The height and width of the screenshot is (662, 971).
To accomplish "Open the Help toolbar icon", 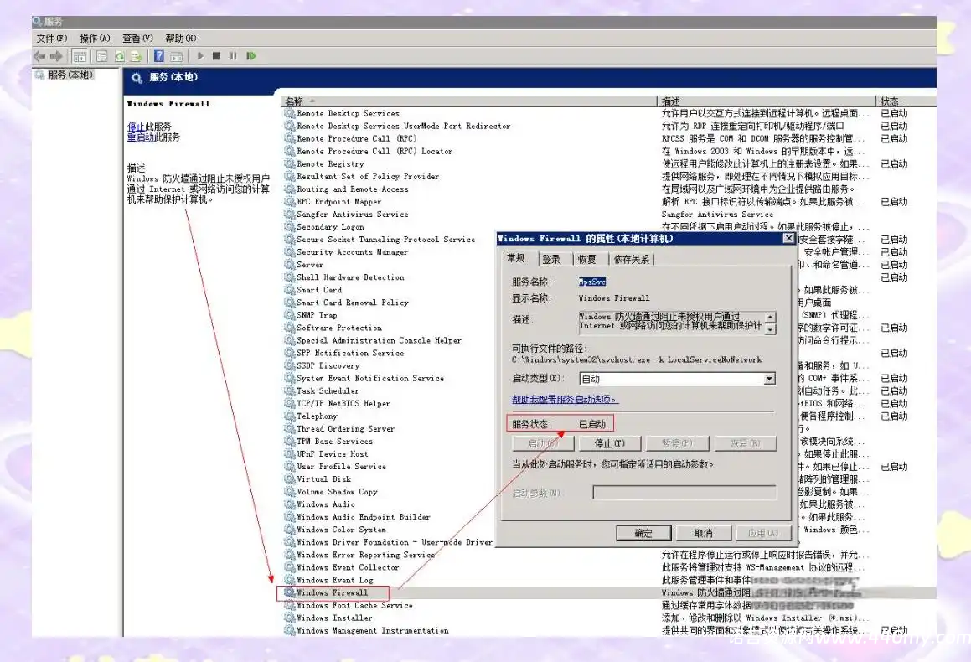I will pyautogui.click(x=159, y=56).
